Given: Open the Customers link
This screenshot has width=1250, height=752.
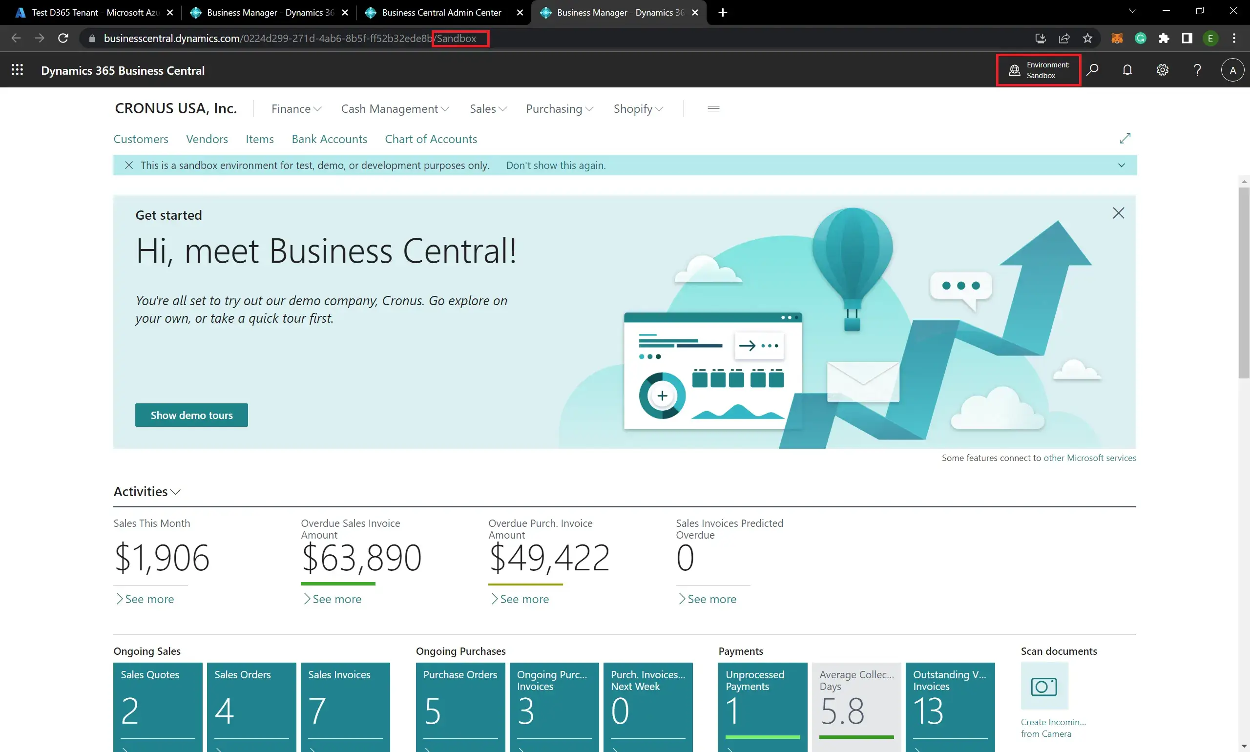Looking at the screenshot, I should click(141, 139).
